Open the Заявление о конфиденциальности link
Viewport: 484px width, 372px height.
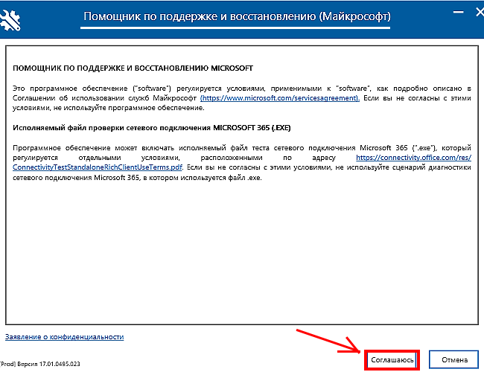pos(65,337)
